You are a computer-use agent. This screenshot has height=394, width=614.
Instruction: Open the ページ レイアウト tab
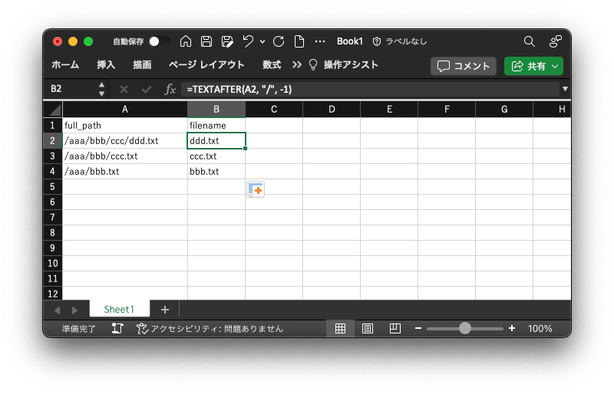tap(206, 65)
